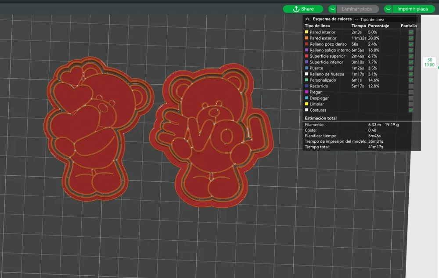Click the Tiempo total value 41m17s

(x=375, y=147)
